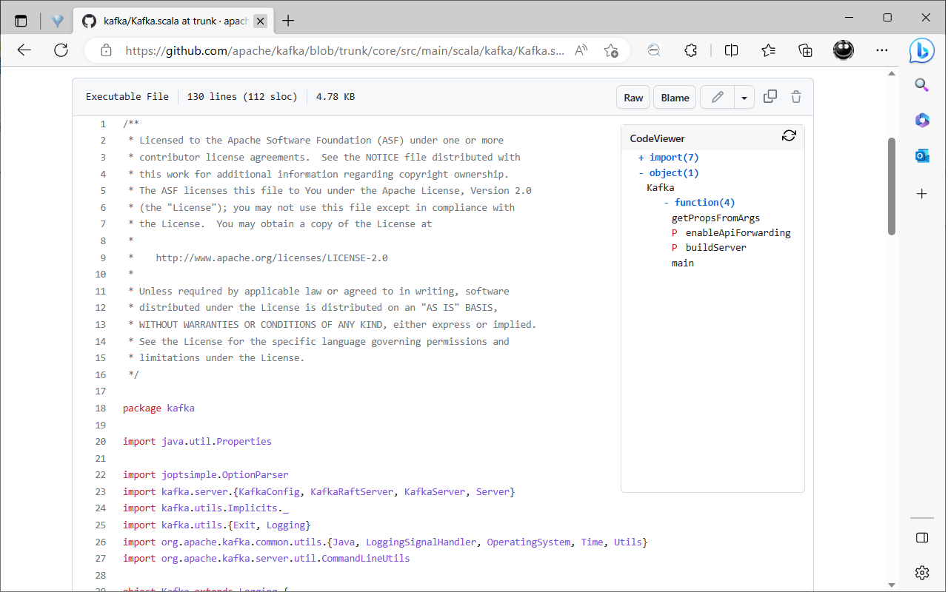This screenshot has height=592, width=948.
Task: Open split screen icon
Action: click(x=731, y=50)
